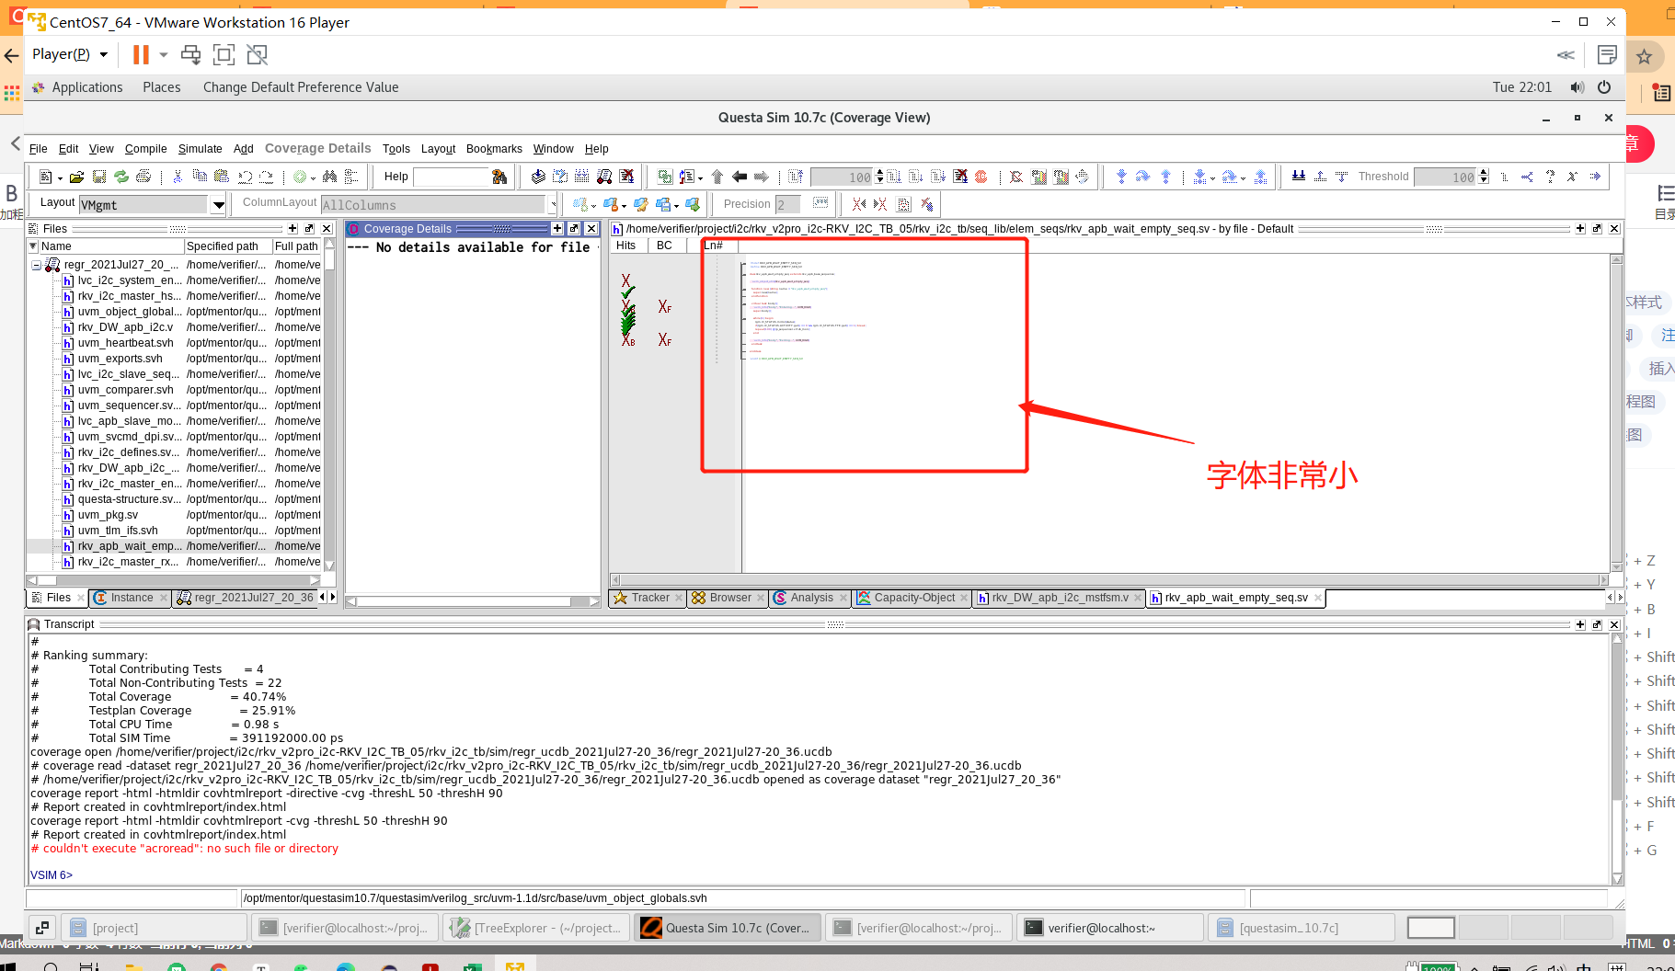This screenshot has height=971, width=1675.
Task: Toggle zoom (+) of the Transcript panel
Action: pos(1580,624)
